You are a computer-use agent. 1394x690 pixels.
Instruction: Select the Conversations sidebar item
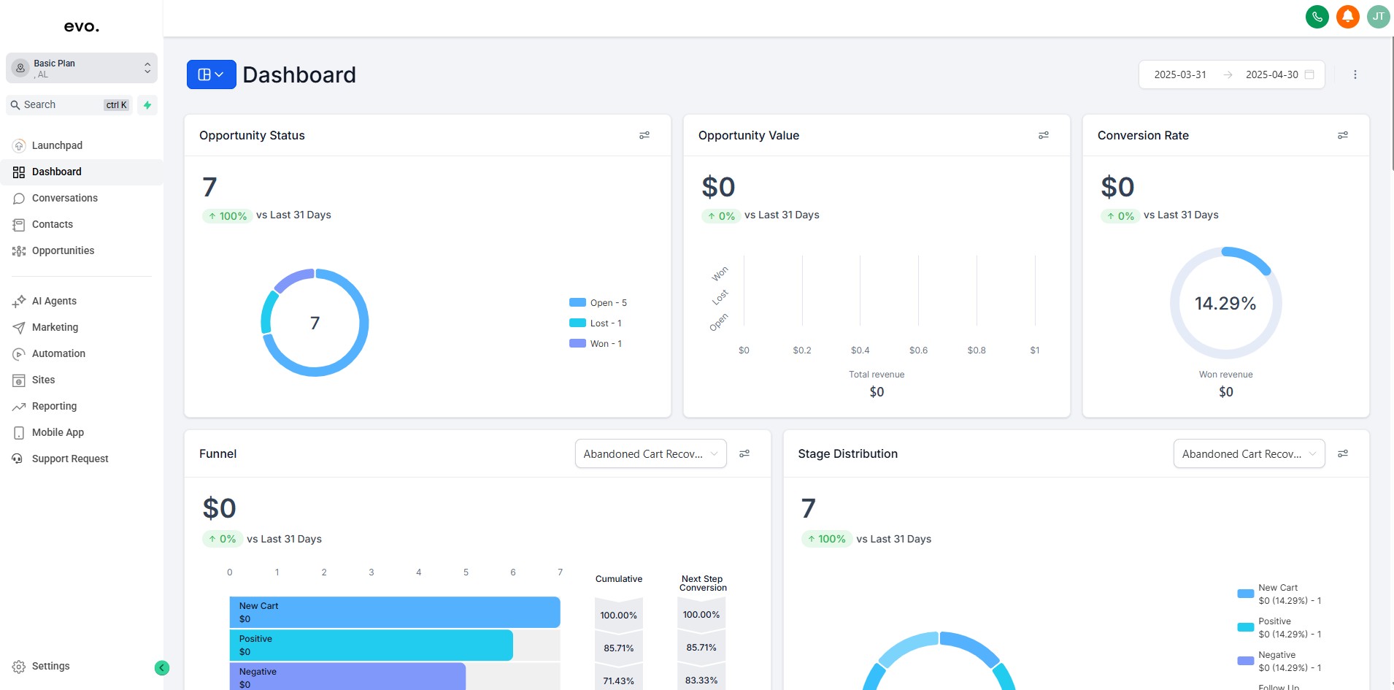pos(65,198)
